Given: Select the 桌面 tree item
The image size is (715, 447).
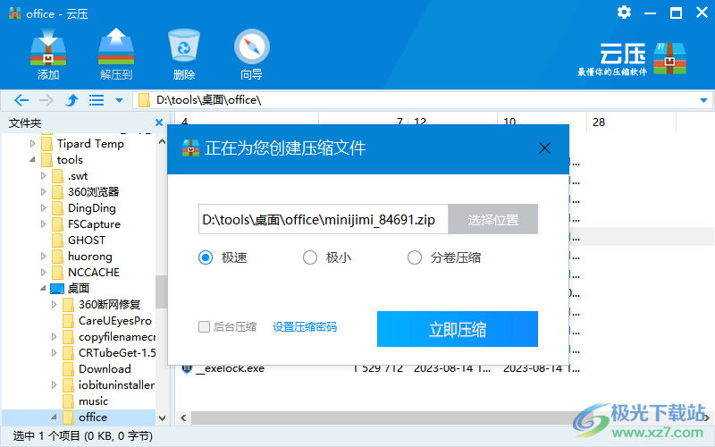Looking at the screenshot, I should [x=79, y=288].
